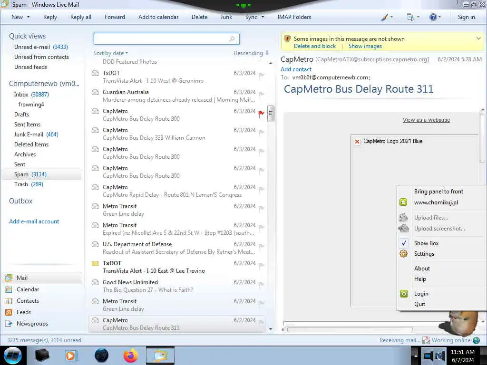Viewport: 487px width, 365px height.
Task: Toggle flag on U.S. Department of Defense message
Action: point(261,246)
